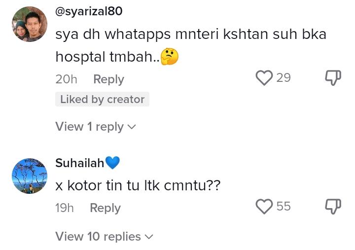The width and height of the screenshot is (355, 250).
Task: Click the blue heart beside Suhailah
Action: tap(112, 163)
